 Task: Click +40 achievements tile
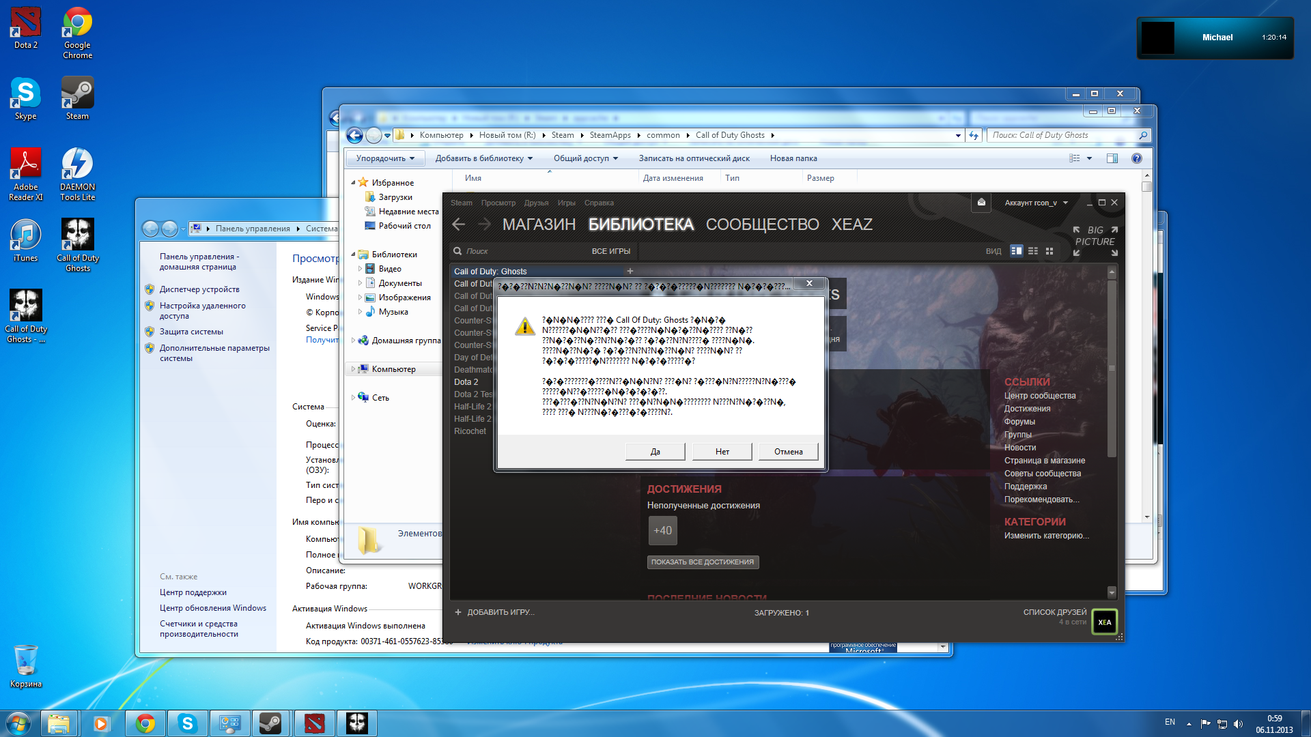pyautogui.click(x=662, y=530)
